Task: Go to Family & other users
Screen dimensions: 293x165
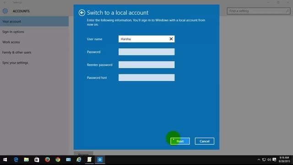Action: pos(34,52)
